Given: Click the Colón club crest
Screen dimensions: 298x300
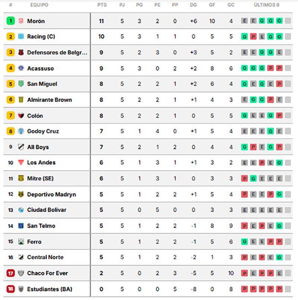Looking at the screenshot, I should point(21,116).
